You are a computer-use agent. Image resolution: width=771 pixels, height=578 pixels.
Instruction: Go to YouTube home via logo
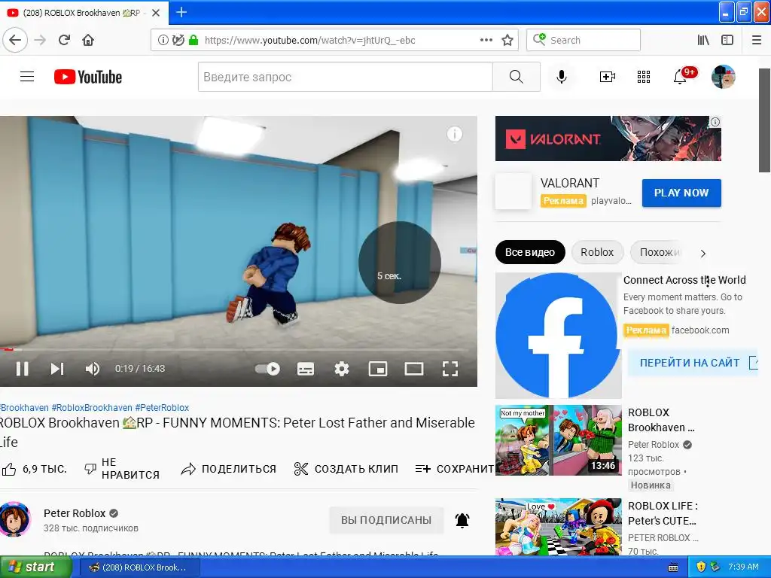tap(88, 77)
